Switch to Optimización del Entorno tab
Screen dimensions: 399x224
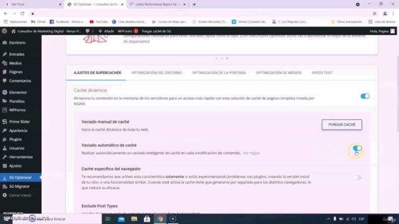(156, 73)
